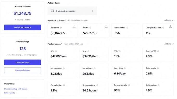Image resolution: width=177 pixels, height=99 pixels.
Task: Click the $2,627.18 profit value
Action: 90,33
